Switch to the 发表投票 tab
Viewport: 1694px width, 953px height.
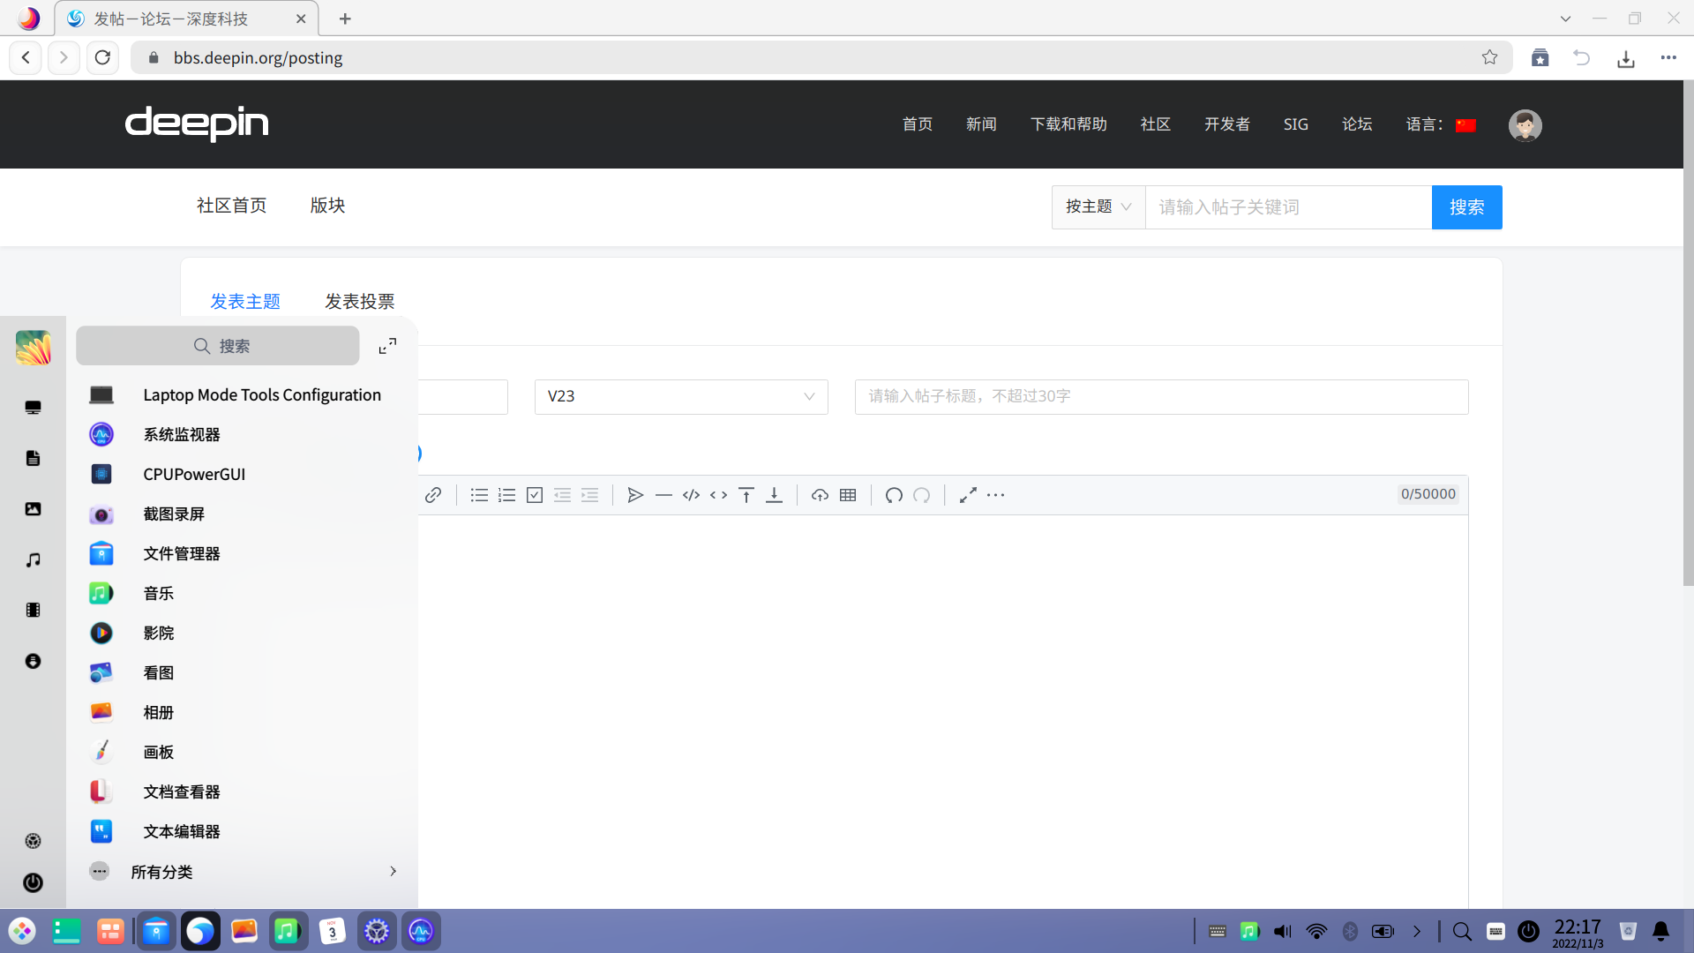coord(359,302)
